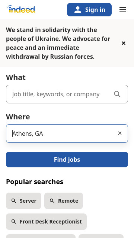
Task: Click the Find jobs button
Action: (x=67, y=160)
